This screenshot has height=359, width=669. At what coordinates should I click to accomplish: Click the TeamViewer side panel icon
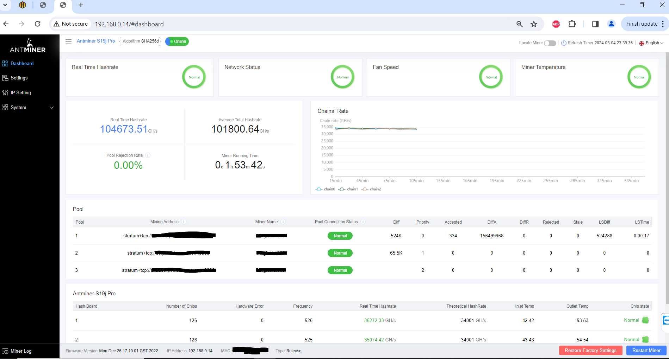tap(666, 320)
